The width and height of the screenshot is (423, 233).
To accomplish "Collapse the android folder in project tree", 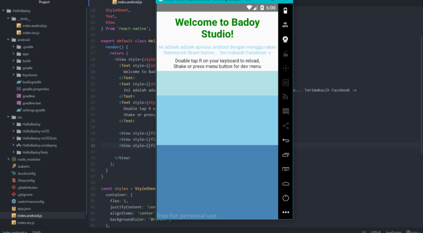I will click(8, 40).
